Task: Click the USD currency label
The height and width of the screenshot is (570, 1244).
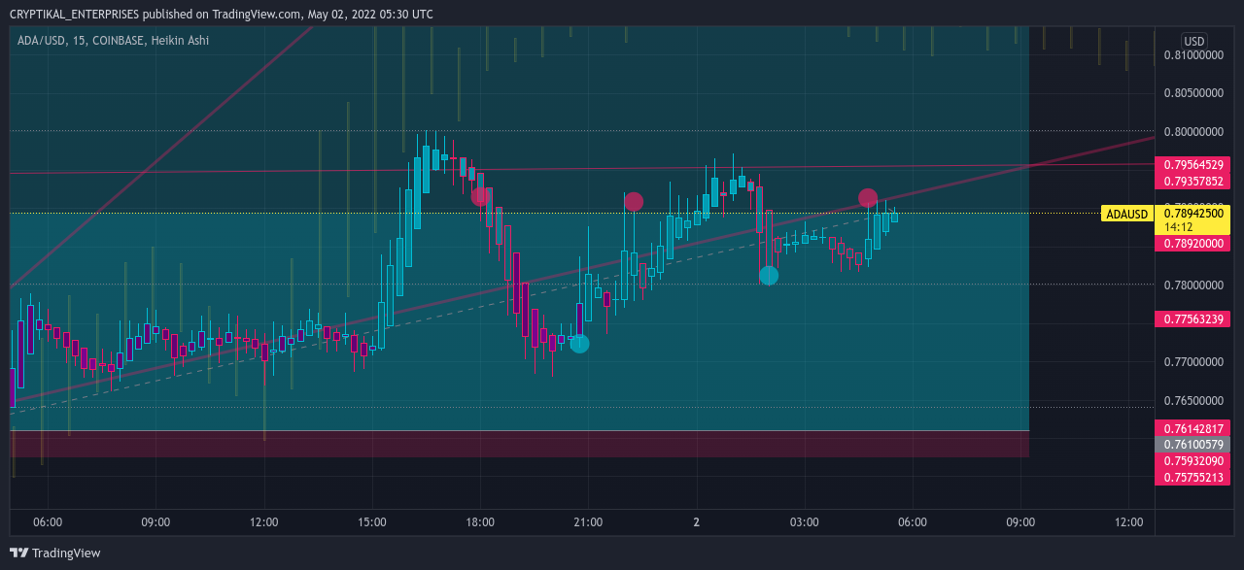Action: click(x=1193, y=42)
